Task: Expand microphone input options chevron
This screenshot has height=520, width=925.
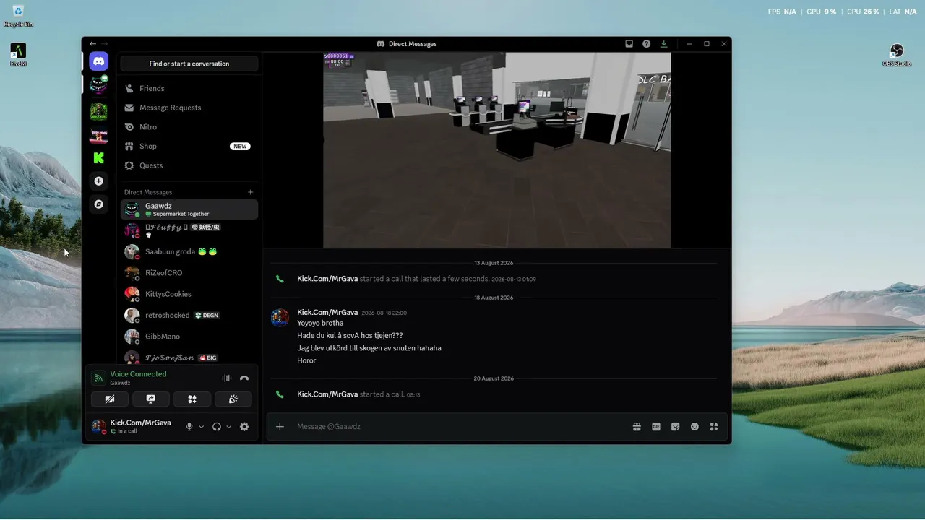Action: click(201, 427)
